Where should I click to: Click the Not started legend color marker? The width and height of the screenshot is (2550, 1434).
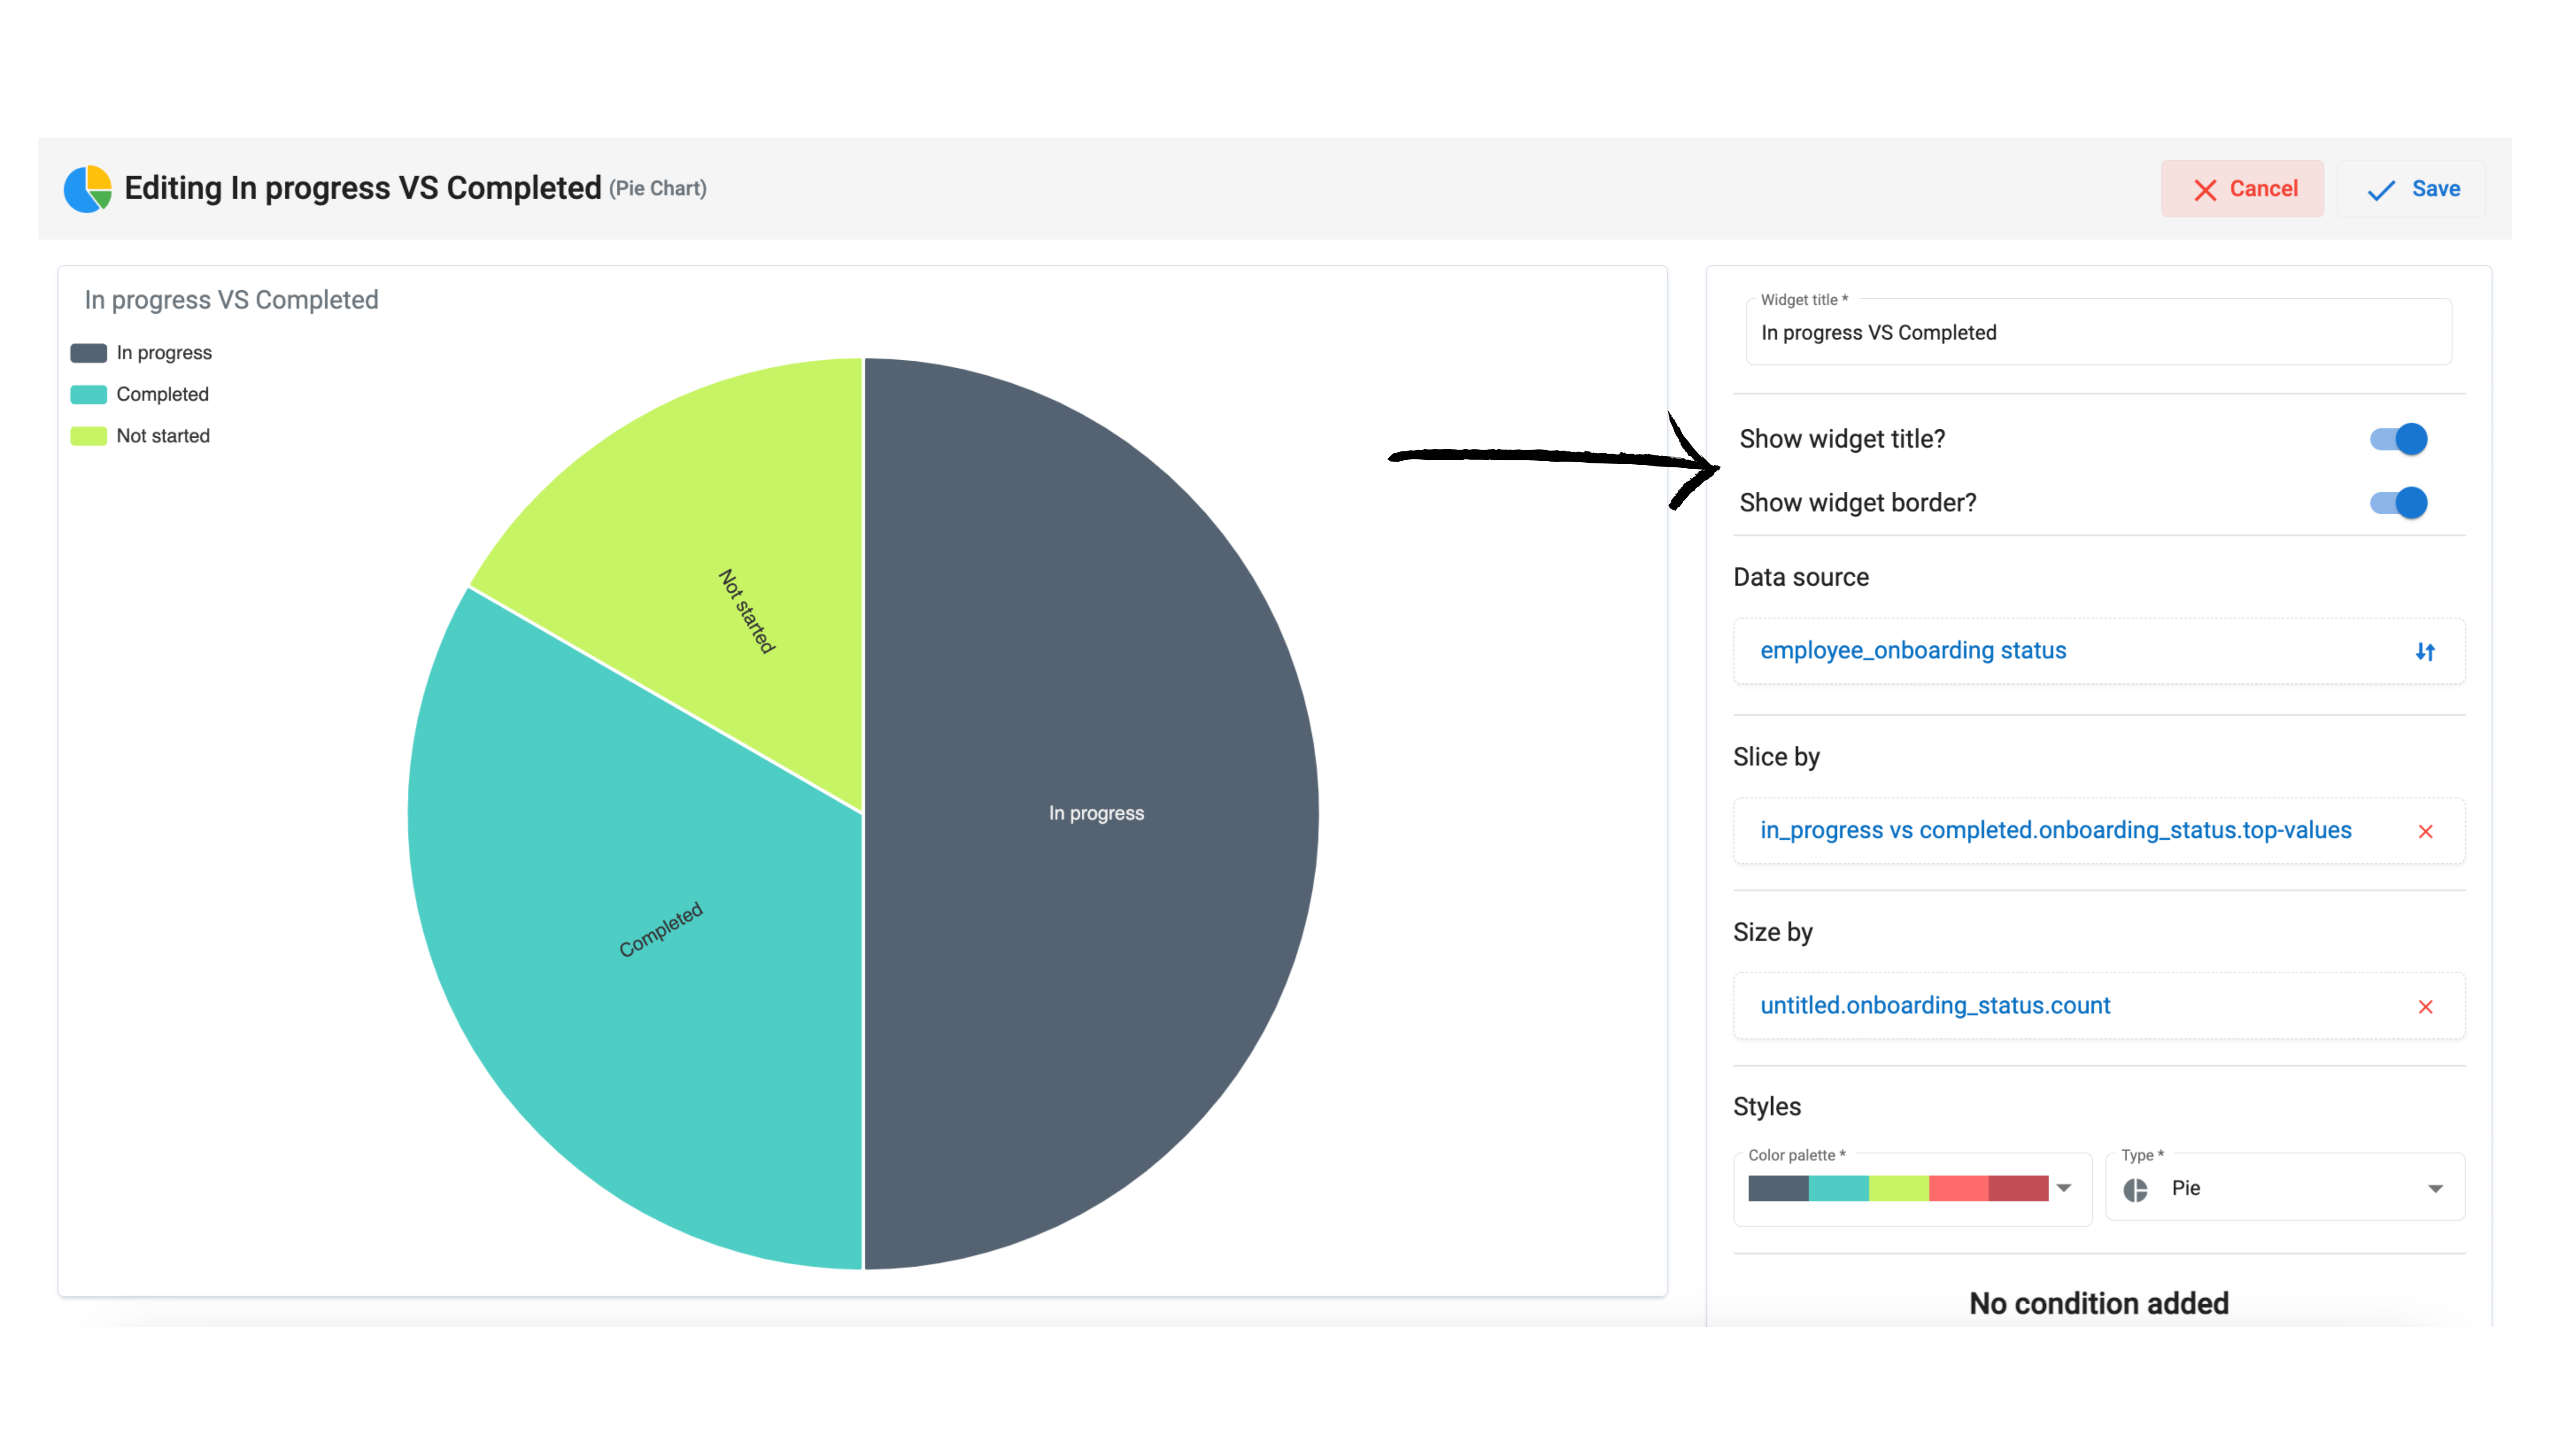pyautogui.click(x=88, y=436)
